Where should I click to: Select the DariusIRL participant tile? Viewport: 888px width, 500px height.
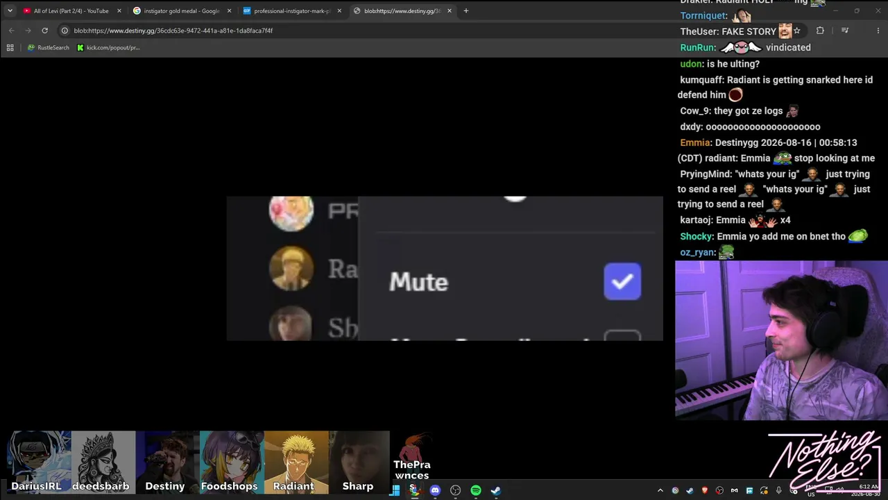pyautogui.click(x=39, y=462)
